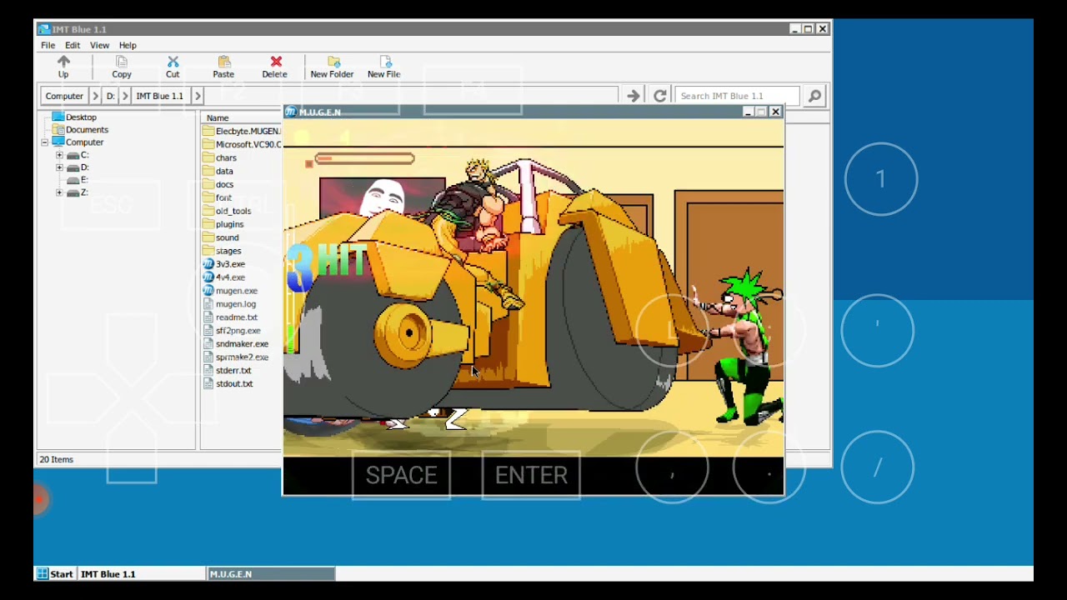This screenshot has width=1067, height=600.
Task: Go up one folder with Up button
Action: click(x=63, y=67)
